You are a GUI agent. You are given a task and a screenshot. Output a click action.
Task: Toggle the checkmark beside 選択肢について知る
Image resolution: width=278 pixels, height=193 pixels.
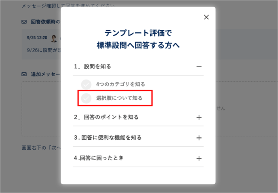click(86, 98)
